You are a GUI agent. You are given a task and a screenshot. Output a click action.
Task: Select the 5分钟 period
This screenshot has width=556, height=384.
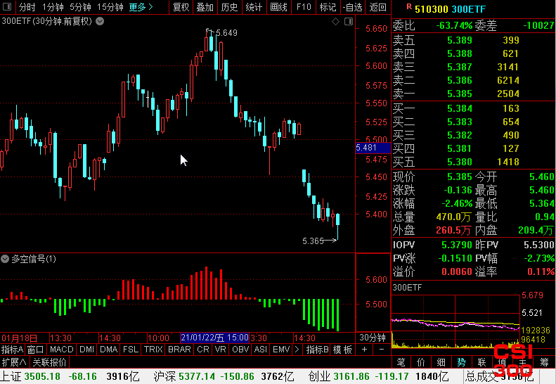click(x=80, y=7)
